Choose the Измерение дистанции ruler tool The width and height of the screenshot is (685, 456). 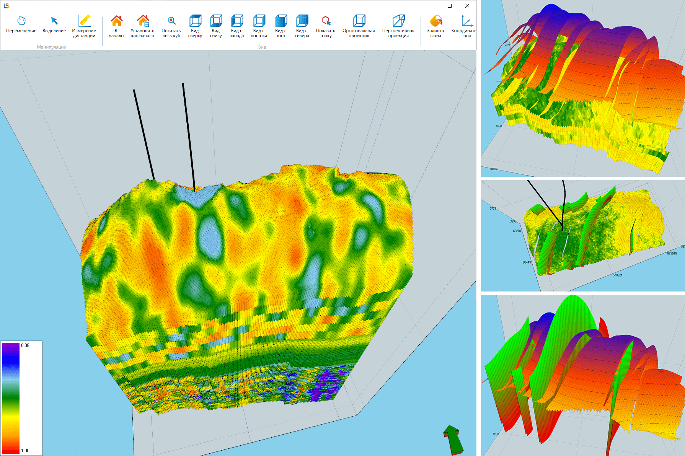coord(84,26)
